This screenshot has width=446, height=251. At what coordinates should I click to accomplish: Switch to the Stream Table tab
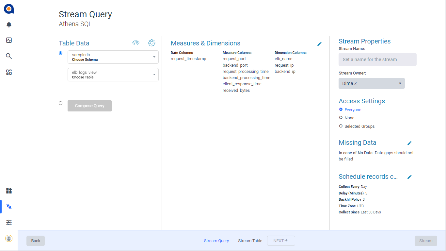pyautogui.click(x=250, y=241)
